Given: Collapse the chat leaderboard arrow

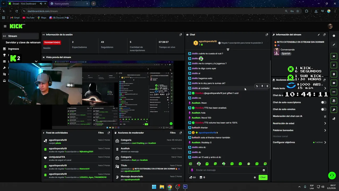Looking at the screenshot, I should coord(228,50).
